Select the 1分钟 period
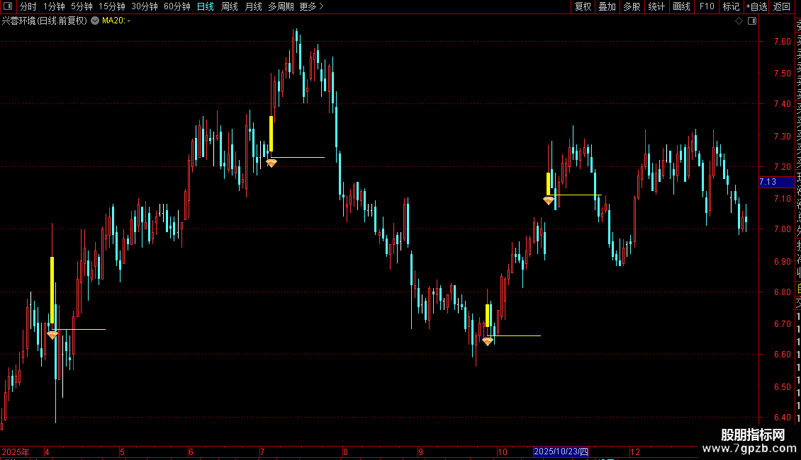This screenshot has width=801, height=460. click(54, 6)
